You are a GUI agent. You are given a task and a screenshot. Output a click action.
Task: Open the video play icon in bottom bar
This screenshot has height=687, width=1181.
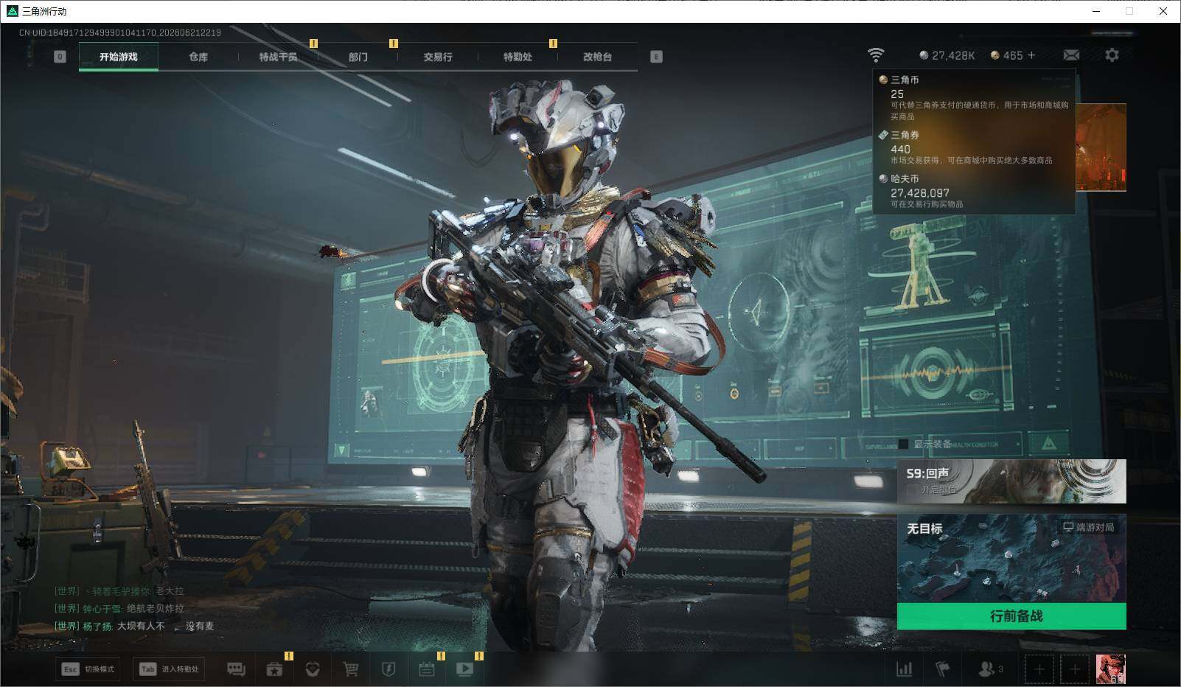(x=464, y=669)
